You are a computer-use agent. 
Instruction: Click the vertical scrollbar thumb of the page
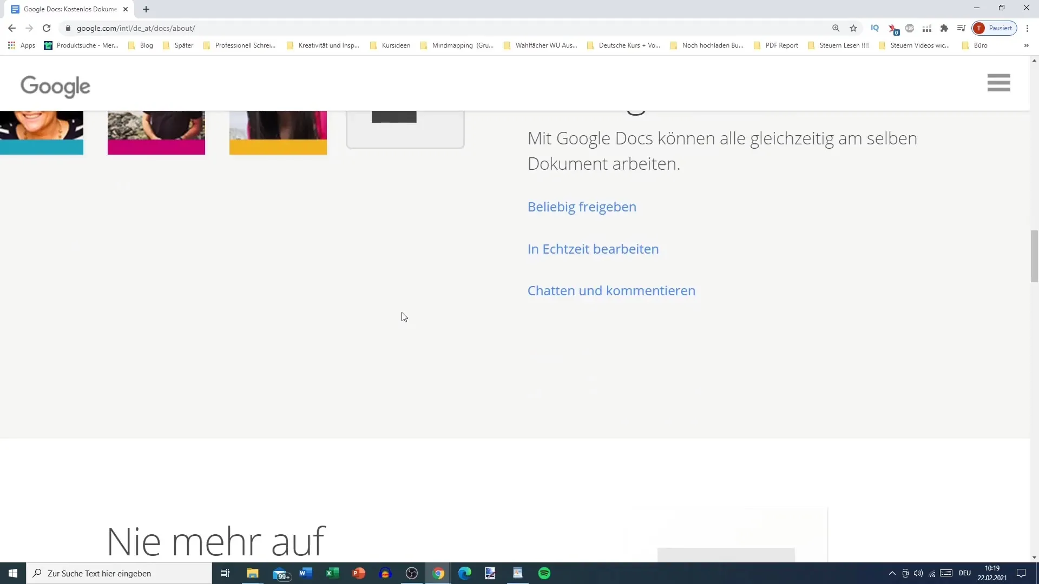(x=1034, y=256)
